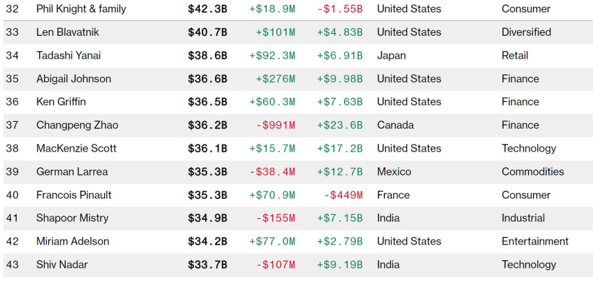The image size is (593, 281).
Task: Click Francois Pinault's name link
Action: coord(74,195)
